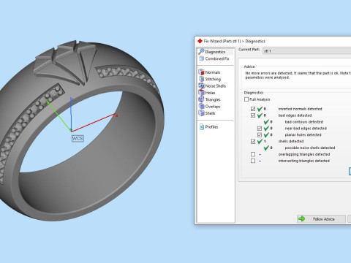This screenshot has width=351, height=263.
Task: Click the red cross Fix Wizard title icon
Action: coord(200,41)
